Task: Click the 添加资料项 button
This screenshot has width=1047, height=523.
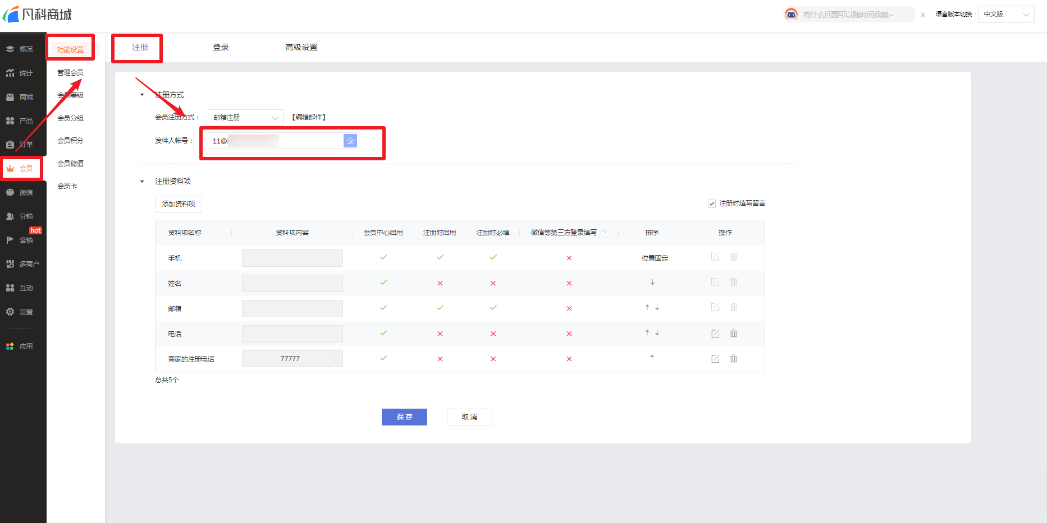Action: point(179,204)
